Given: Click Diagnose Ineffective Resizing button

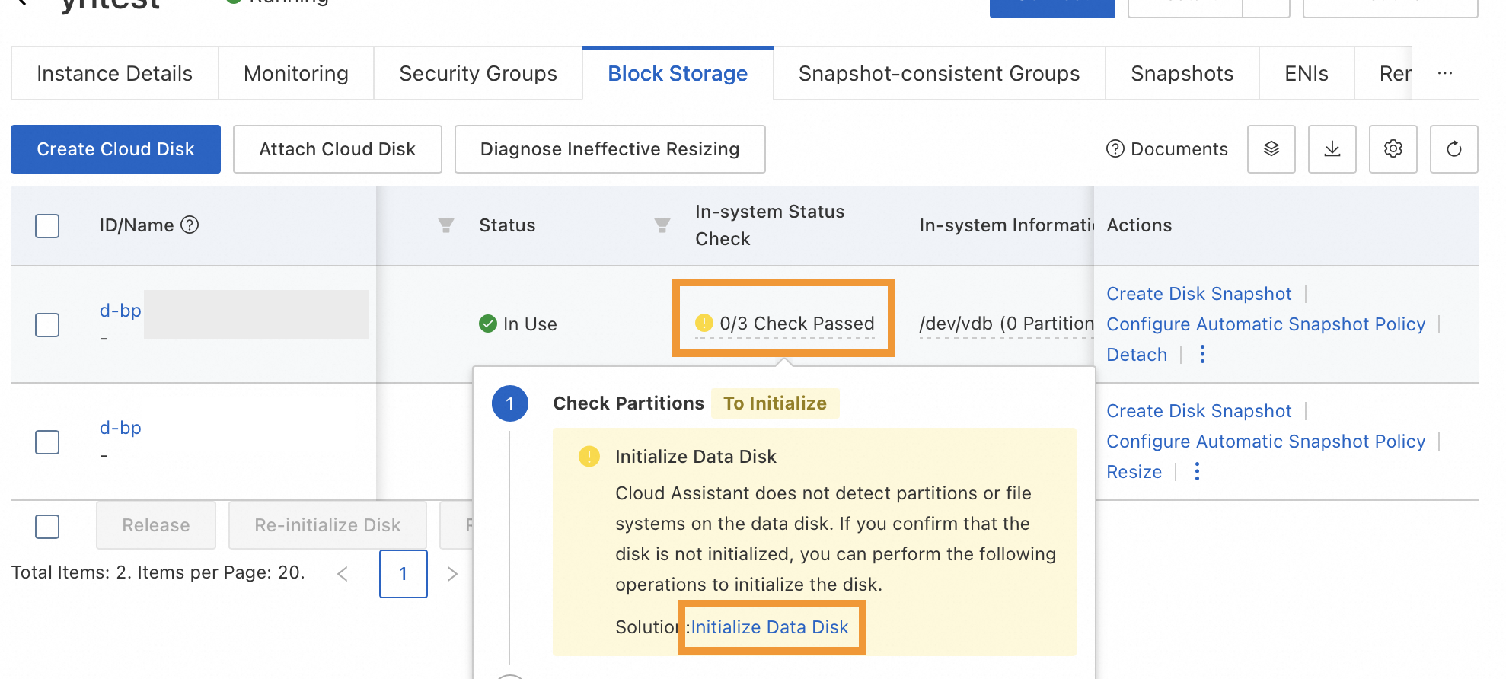Looking at the screenshot, I should pos(610,149).
